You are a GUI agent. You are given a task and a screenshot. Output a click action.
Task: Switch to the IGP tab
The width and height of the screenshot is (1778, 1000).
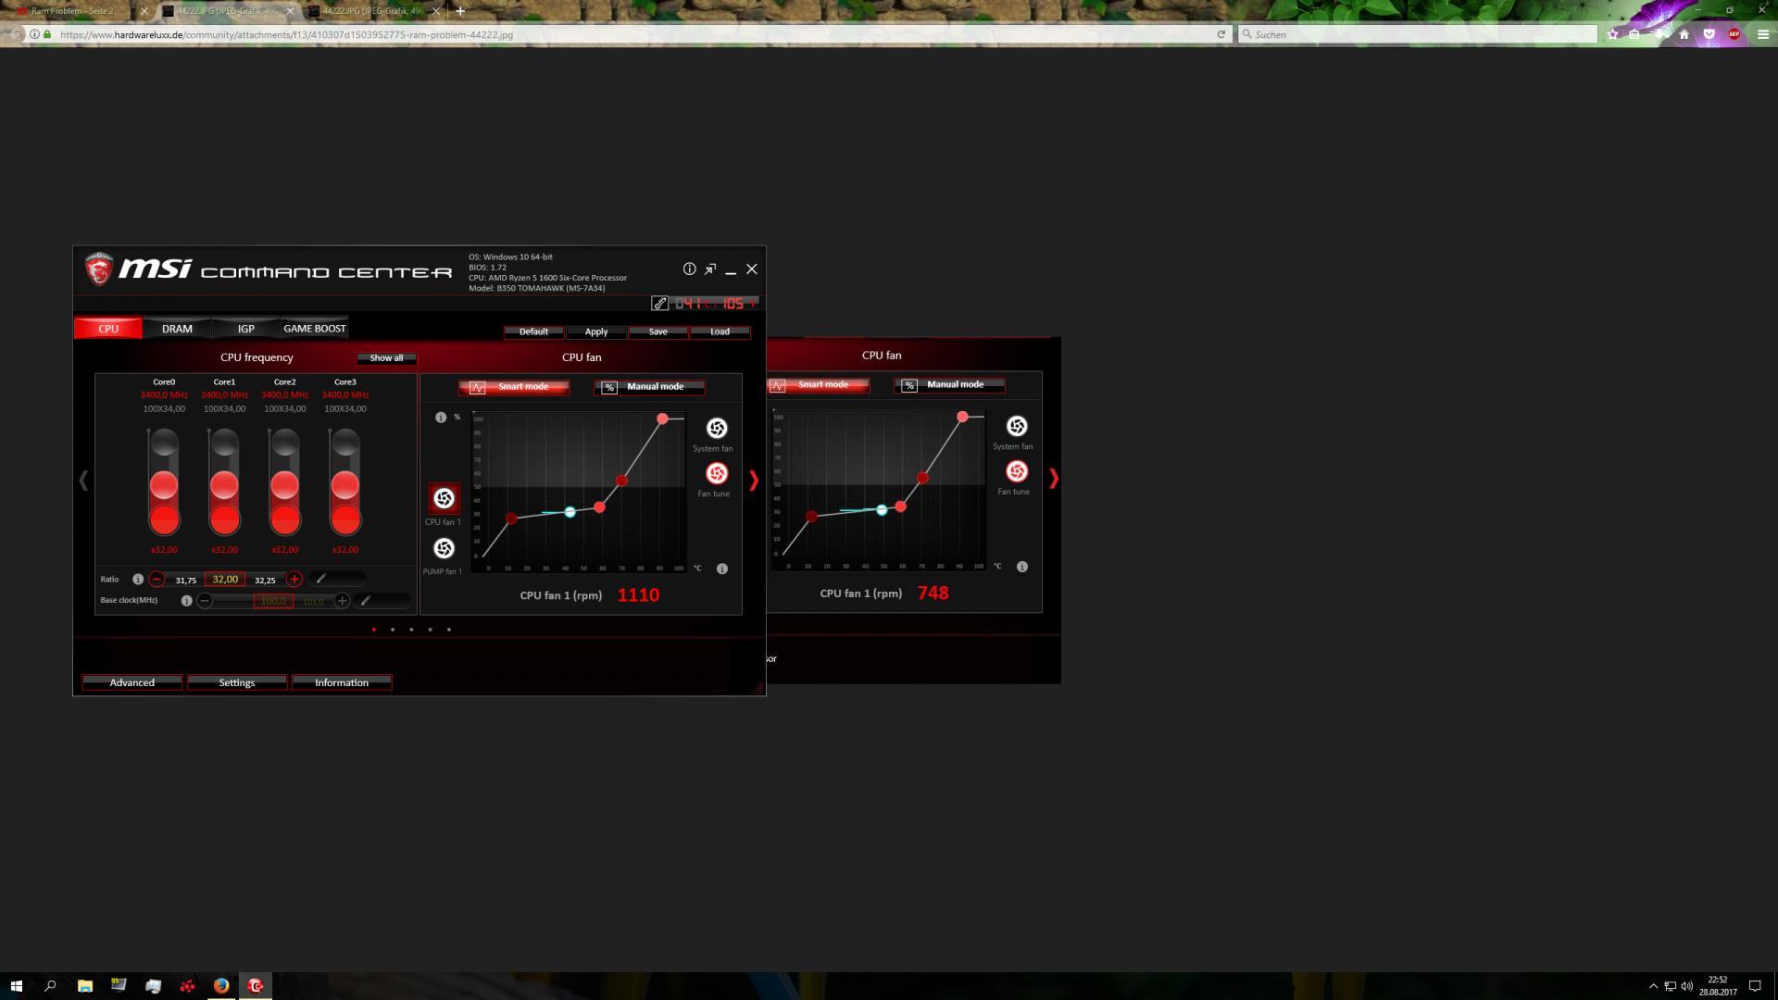click(245, 328)
